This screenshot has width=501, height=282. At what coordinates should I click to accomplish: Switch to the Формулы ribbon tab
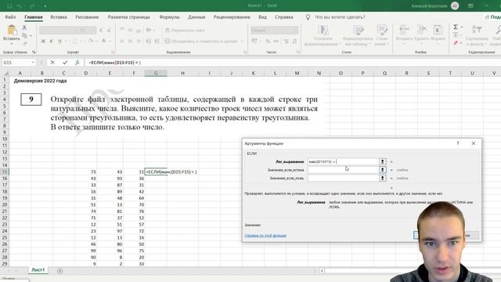[169, 17]
